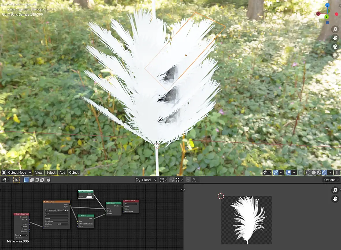Open Global transform orientation dropdown
Image resolution: width=341 pixels, height=250 pixels.
(x=146, y=180)
